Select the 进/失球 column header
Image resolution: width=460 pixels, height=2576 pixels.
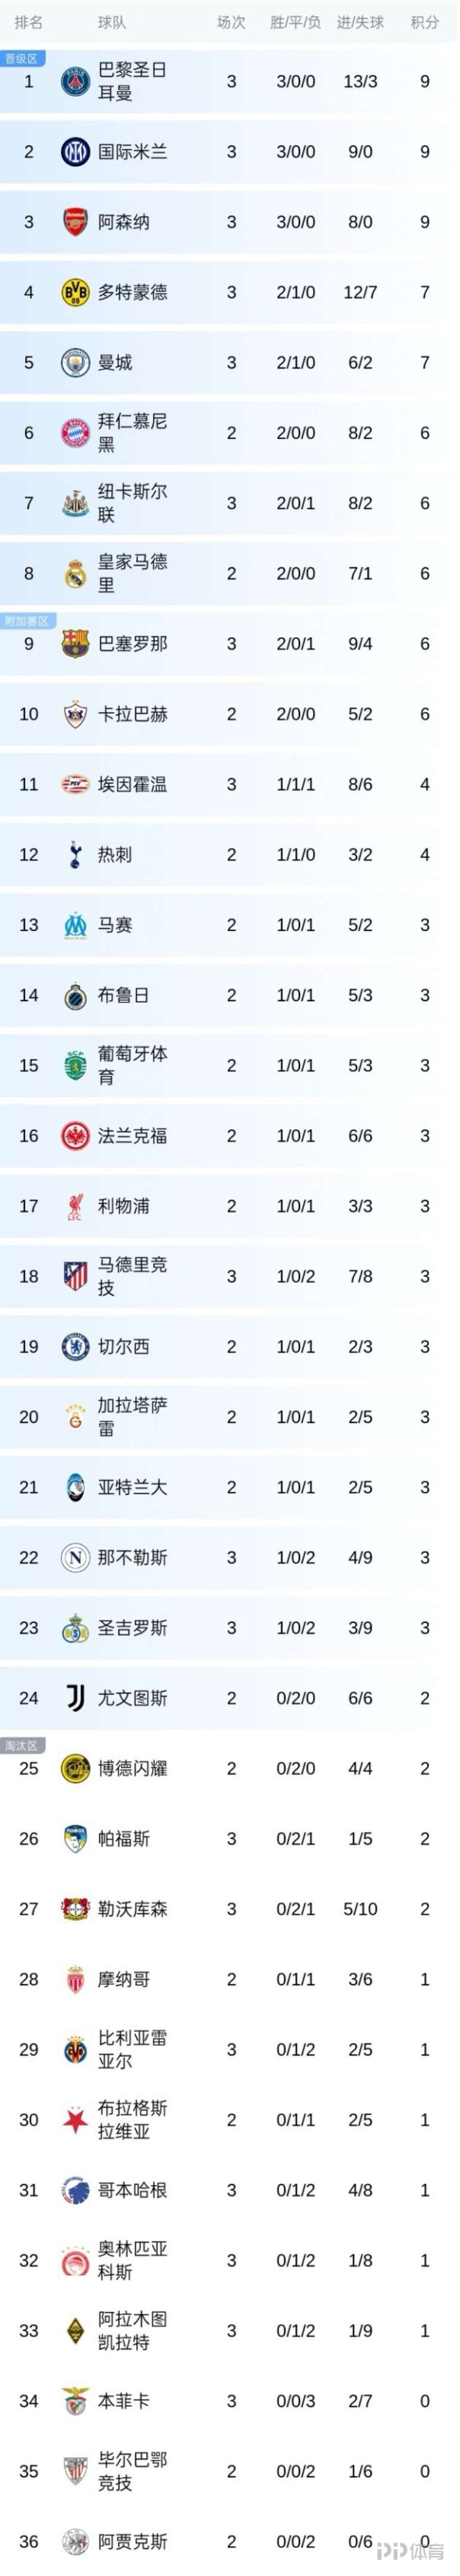pyautogui.click(x=360, y=22)
